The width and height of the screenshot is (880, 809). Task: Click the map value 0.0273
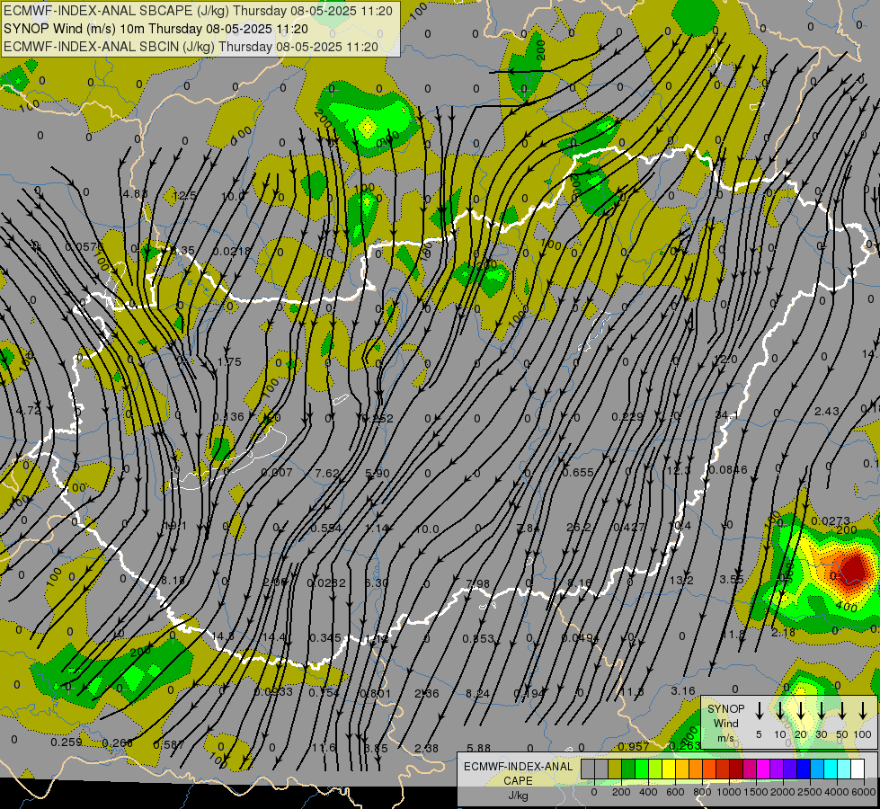pyautogui.click(x=831, y=521)
